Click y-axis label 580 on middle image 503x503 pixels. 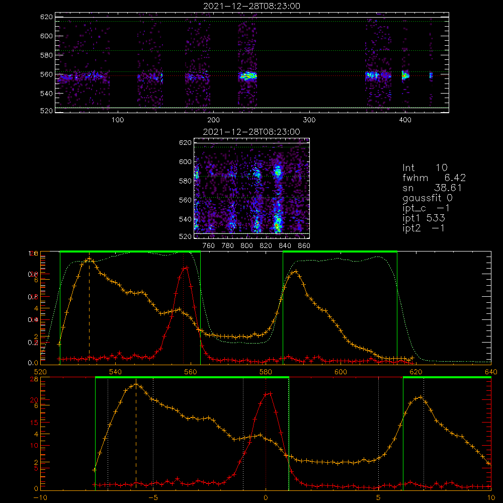(x=185, y=181)
